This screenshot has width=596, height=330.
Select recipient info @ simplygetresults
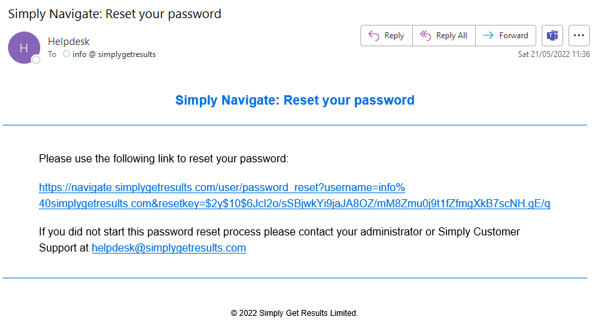click(x=114, y=54)
